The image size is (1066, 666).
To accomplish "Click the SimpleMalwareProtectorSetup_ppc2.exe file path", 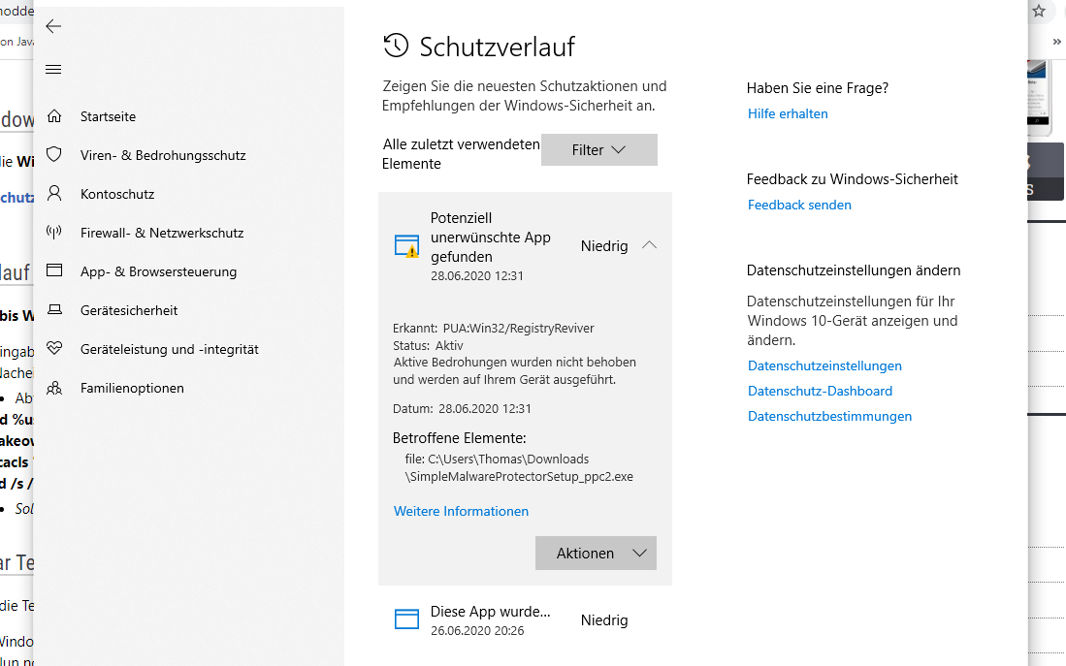I will point(519,467).
